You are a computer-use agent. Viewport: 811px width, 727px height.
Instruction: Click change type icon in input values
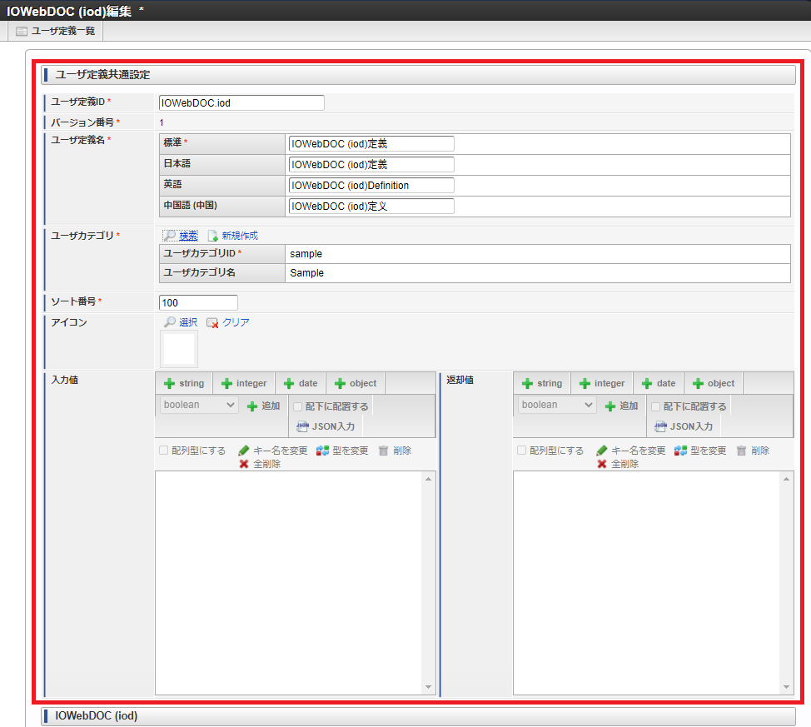pyautogui.click(x=322, y=451)
